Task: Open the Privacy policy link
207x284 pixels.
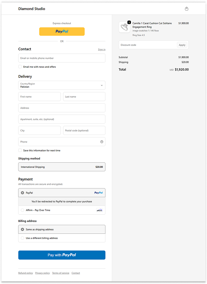Action: click(x=43, y=273)
